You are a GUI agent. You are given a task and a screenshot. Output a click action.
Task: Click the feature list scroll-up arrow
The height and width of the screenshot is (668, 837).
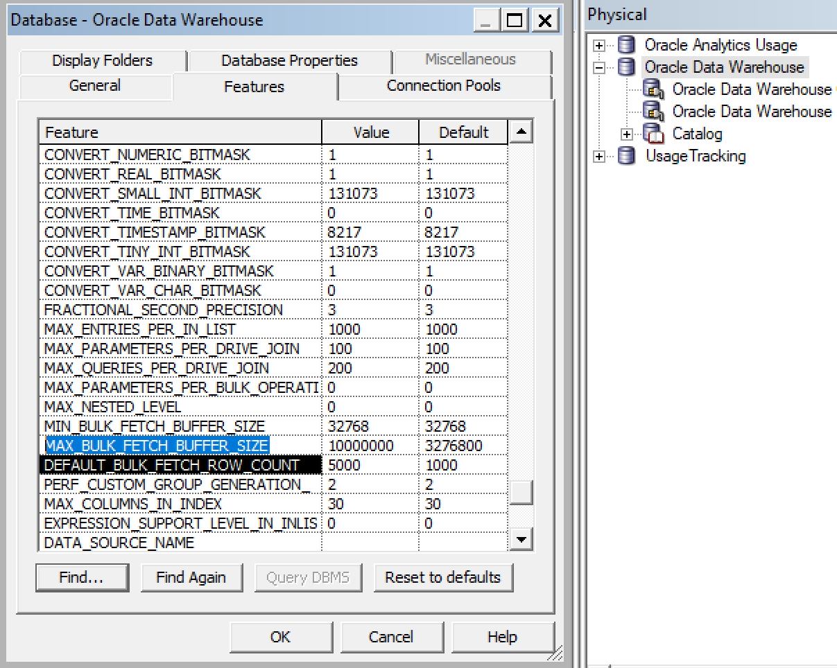point(521,132)
